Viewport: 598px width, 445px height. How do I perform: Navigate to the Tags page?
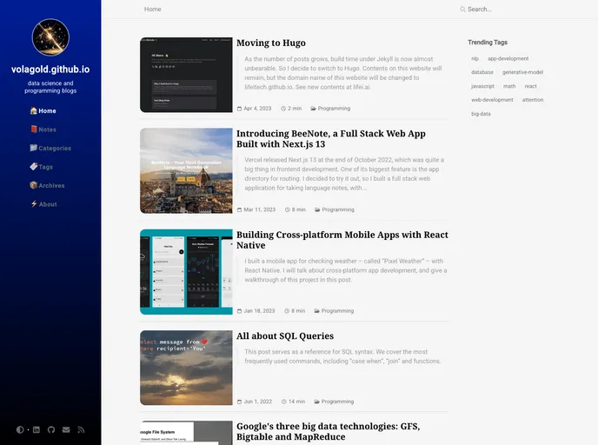(42, 167)
